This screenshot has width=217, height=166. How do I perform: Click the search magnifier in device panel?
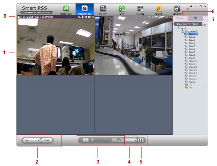(x=204, y=24)
